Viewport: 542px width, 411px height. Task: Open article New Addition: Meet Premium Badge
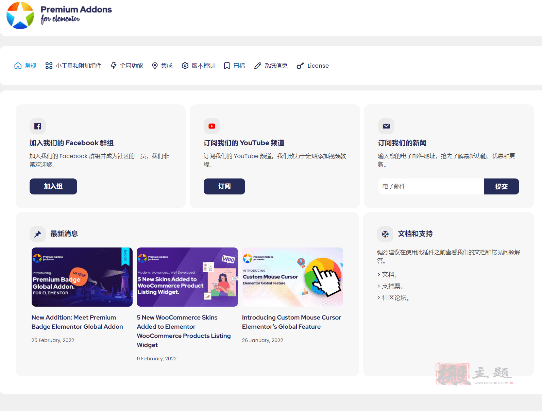[x=77, y=322]
